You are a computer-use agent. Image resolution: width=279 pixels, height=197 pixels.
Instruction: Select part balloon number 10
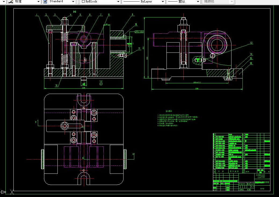[x=136, y=24]
